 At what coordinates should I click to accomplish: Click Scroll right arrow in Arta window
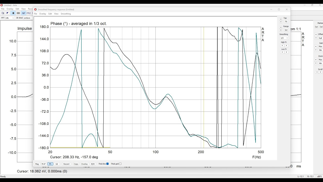pos(320,72)
